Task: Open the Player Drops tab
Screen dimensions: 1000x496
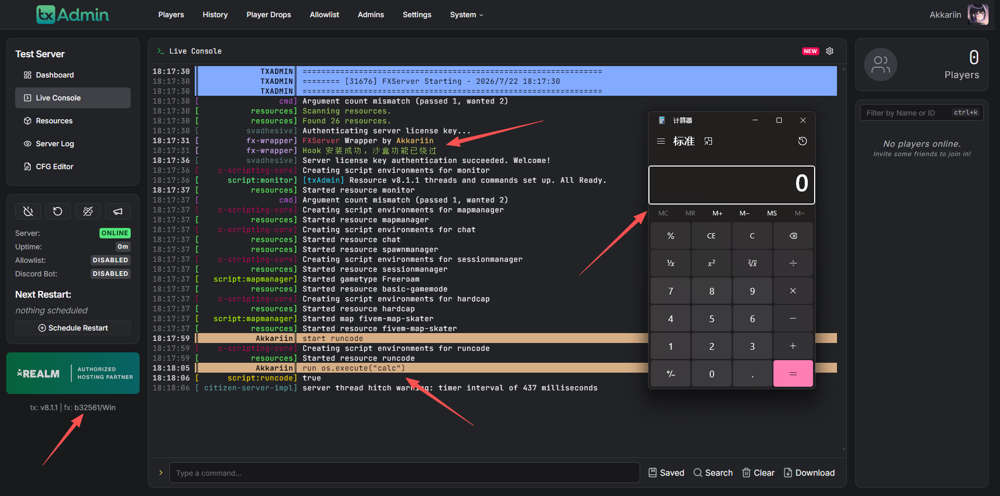Action: (x=269, y=15)
